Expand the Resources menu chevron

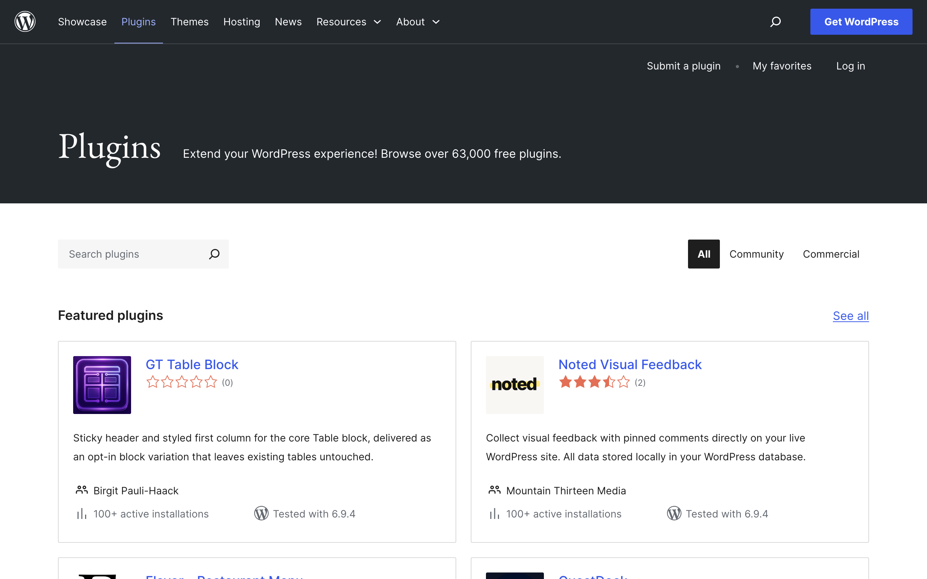pos(377,22)
